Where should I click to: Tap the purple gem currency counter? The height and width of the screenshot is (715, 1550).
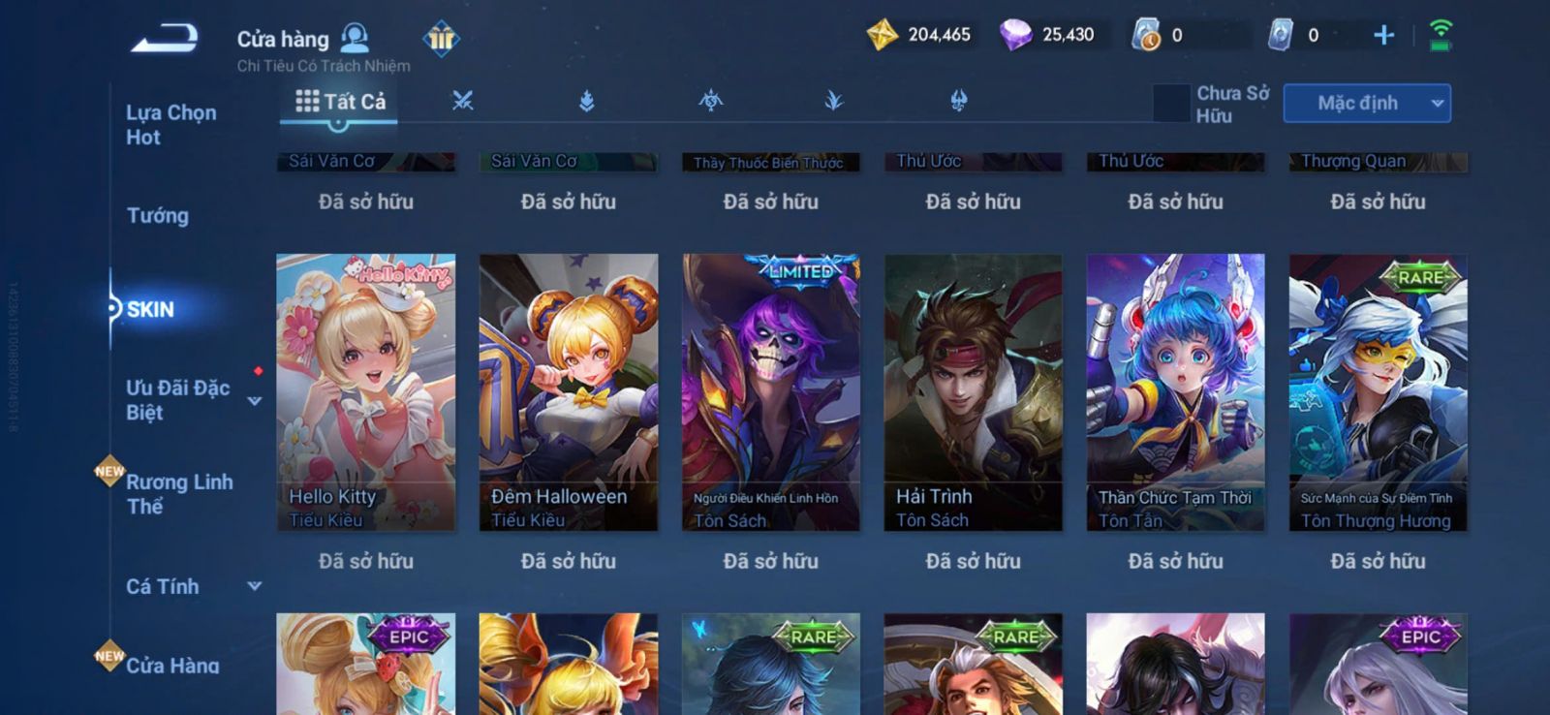(1047, 35)
